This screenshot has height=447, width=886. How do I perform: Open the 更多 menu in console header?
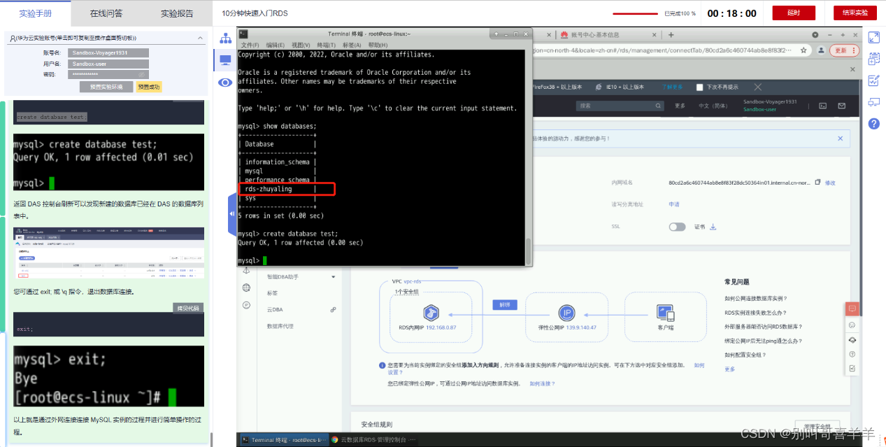point(680,106)
